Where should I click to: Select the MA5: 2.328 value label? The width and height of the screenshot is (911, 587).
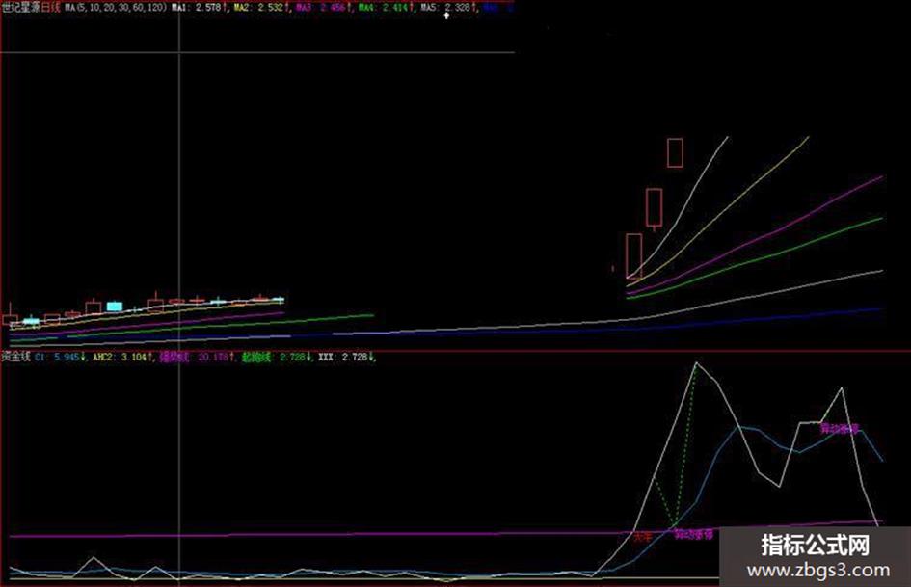(448, 8)
